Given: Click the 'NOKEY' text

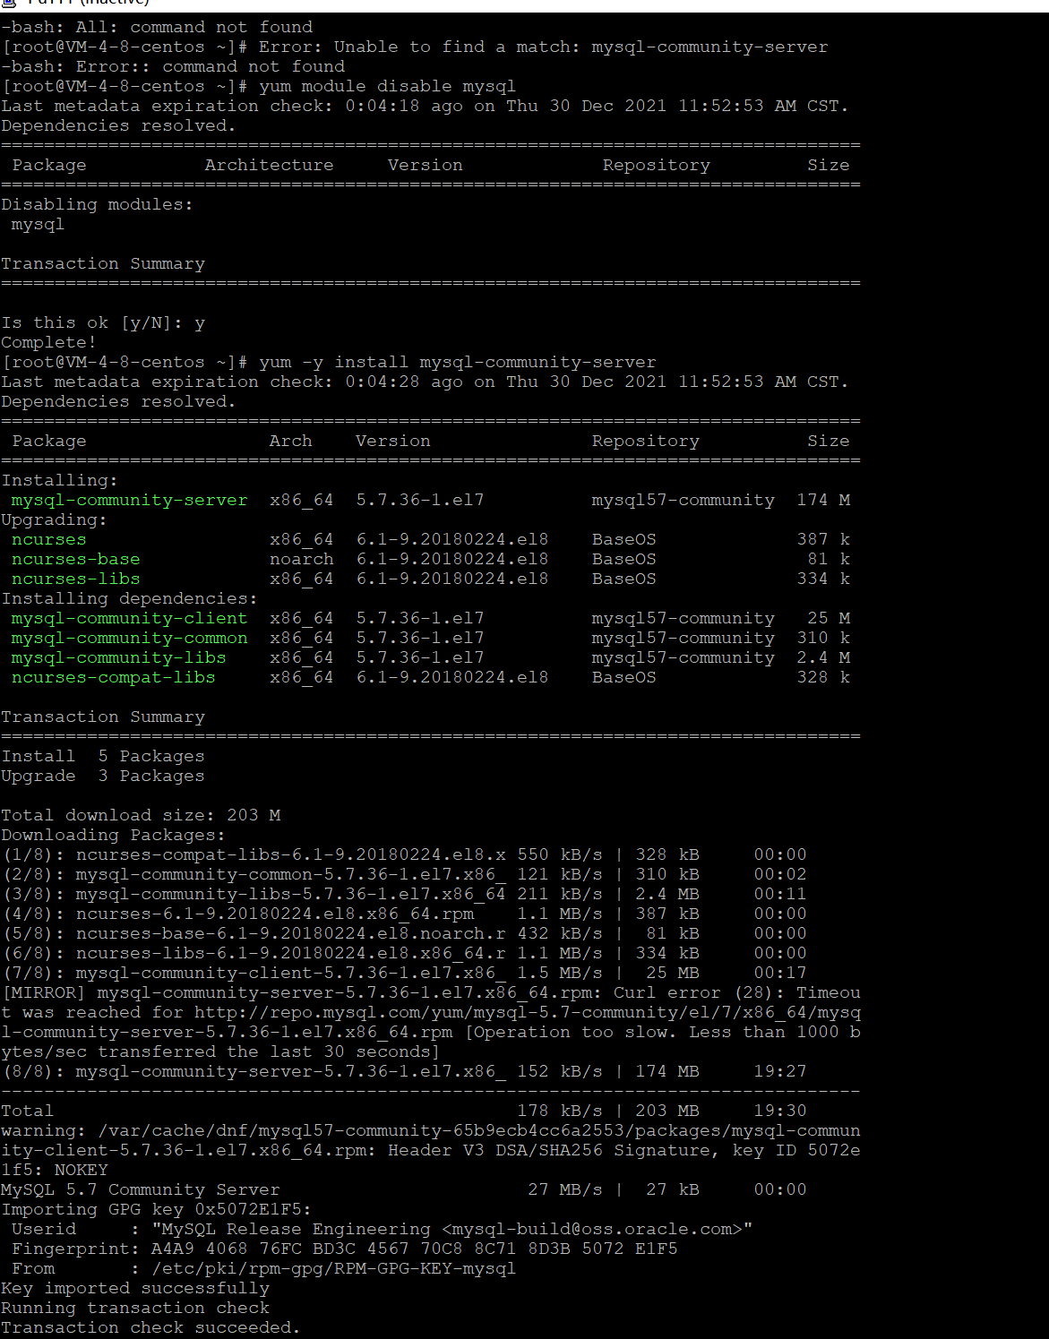Looking at the screenshot, I should pyautogui.click(x=81, y=1171).
